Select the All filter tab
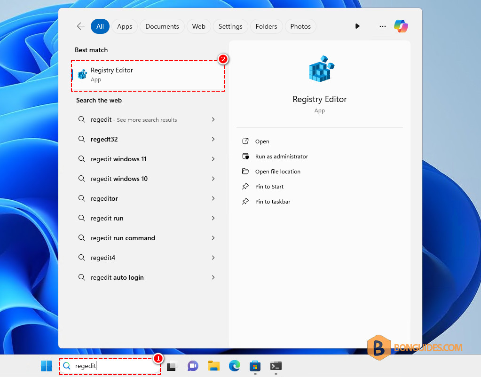The height and width of the screenshot is (377, 481). click(100, 26)
